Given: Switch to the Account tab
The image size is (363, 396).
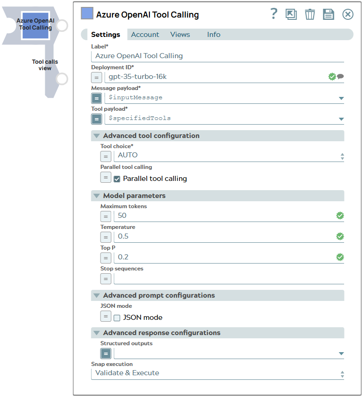Looking at the screenshot, I should 145,34.
